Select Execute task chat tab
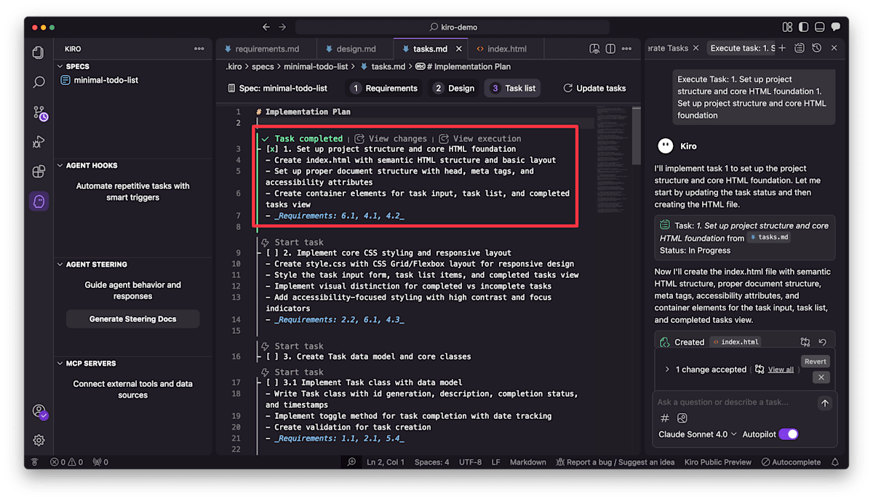Image resolution: width=873 pixels, height=501 pixels. click(x=742, y=48)
